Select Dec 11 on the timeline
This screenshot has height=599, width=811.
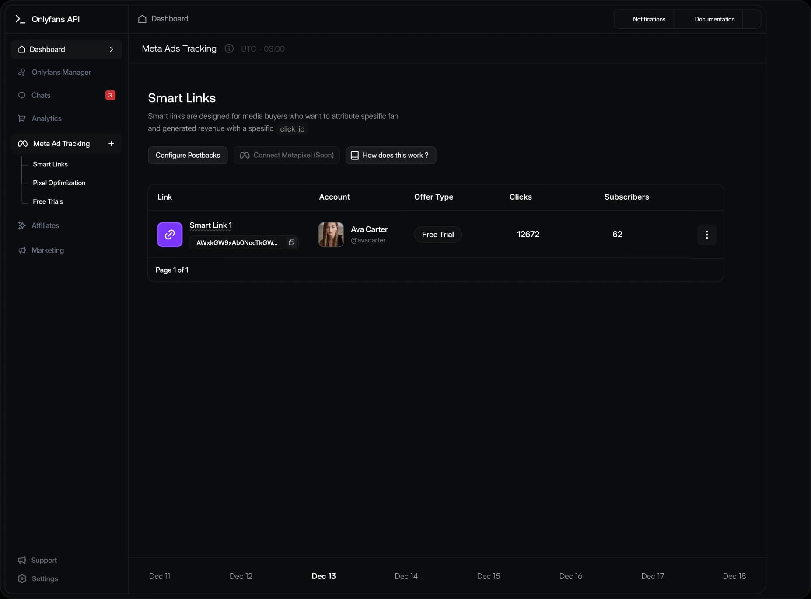[x=160, y=576]
